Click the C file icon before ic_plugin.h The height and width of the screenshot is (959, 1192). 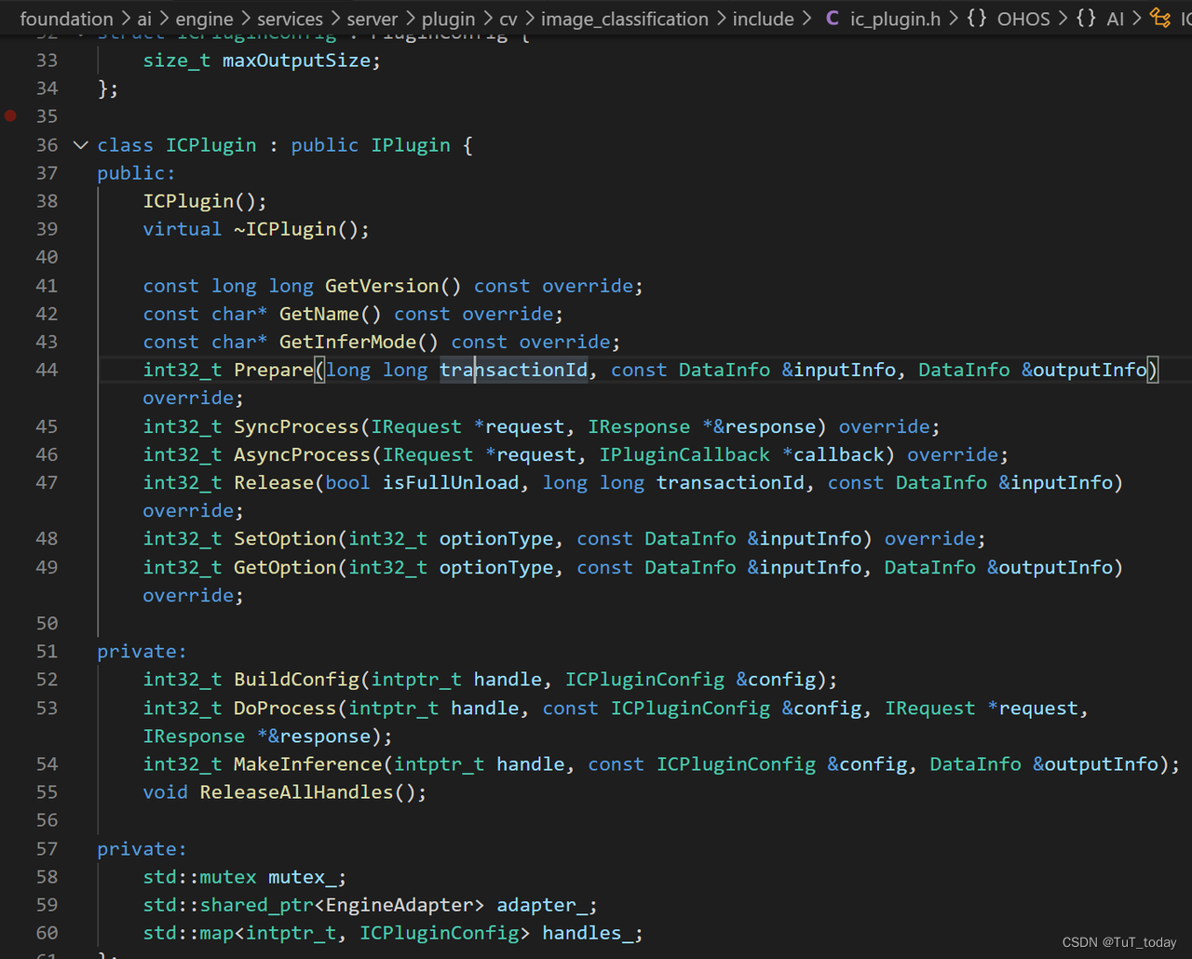833,19
